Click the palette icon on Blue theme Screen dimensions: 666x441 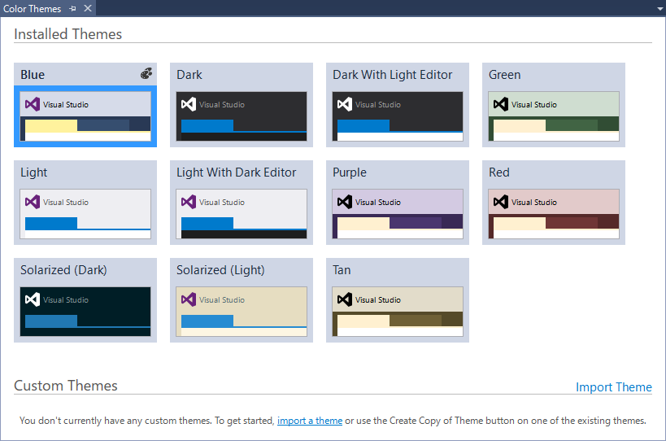pos(146,73)
